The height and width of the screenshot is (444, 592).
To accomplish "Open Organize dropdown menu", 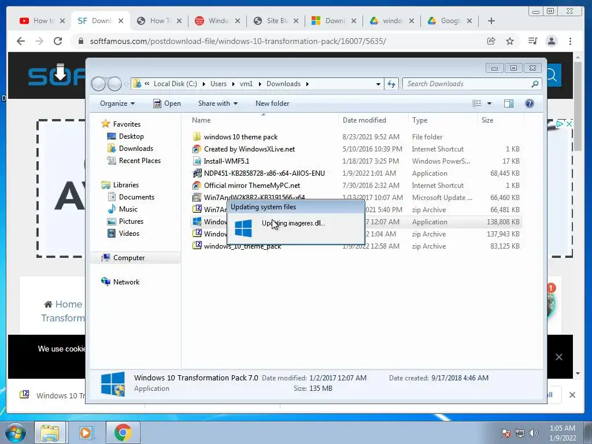I will tap(117, 103).
